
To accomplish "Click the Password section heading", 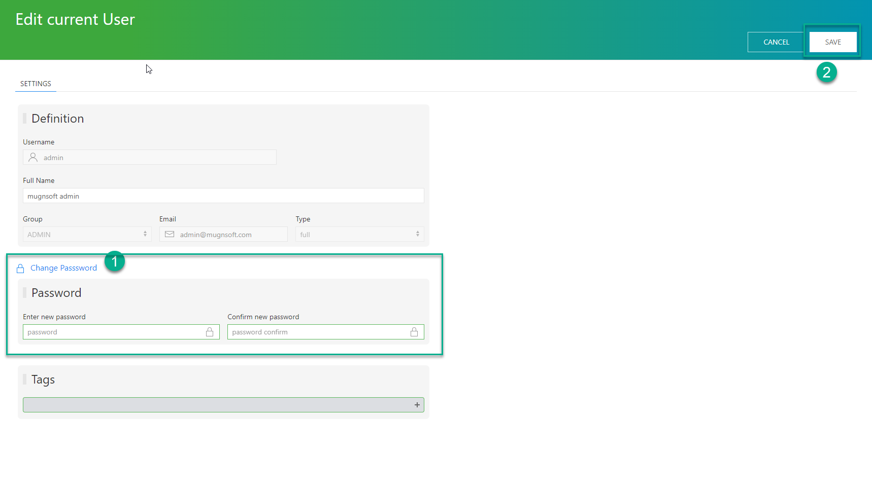I will point(56,293).
